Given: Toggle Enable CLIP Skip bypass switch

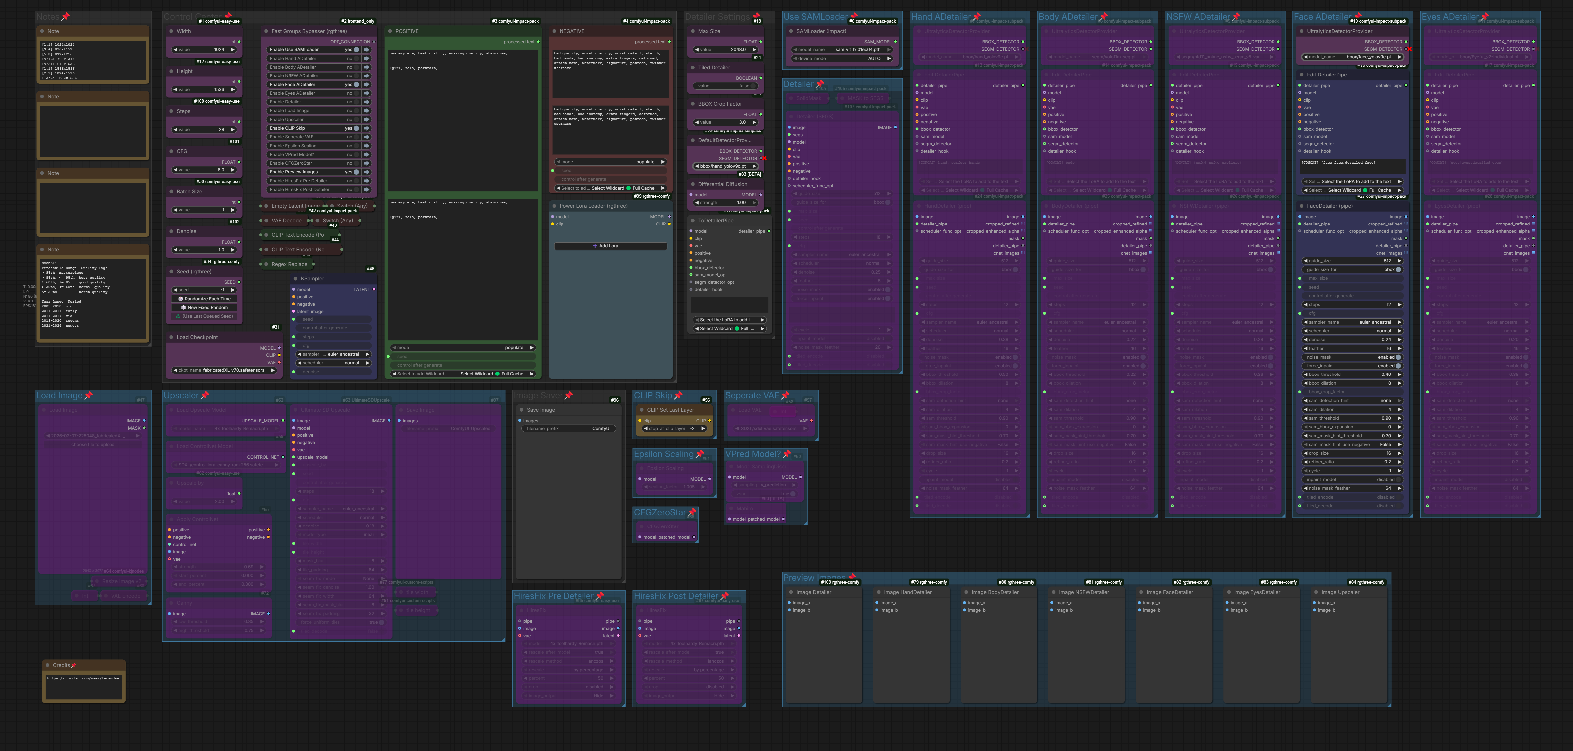Looking at the screenshot, I should [356, 128].
